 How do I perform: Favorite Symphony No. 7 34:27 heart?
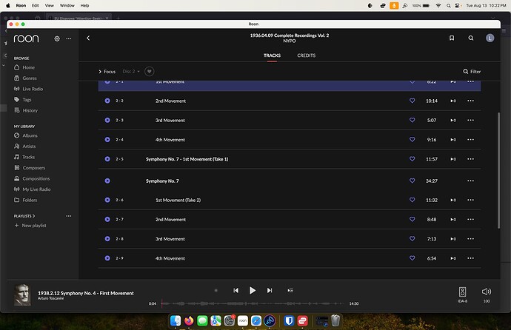tap(413, 181)
